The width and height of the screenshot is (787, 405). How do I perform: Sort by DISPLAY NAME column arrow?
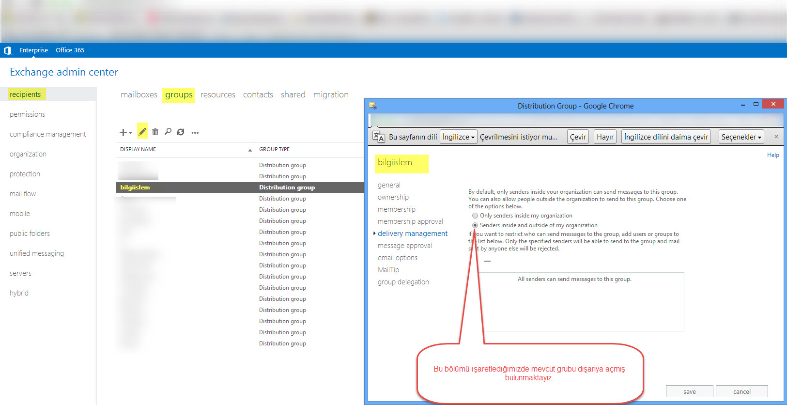pos(250,150)
